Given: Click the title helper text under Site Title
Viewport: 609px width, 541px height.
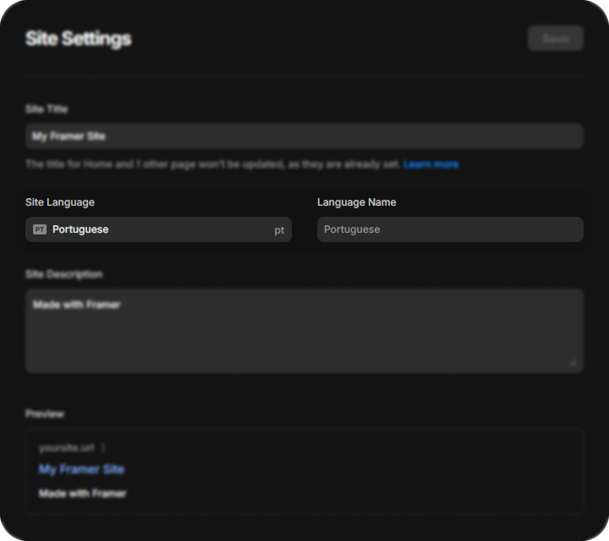Looking at the screenshot, I should [212, 164].
